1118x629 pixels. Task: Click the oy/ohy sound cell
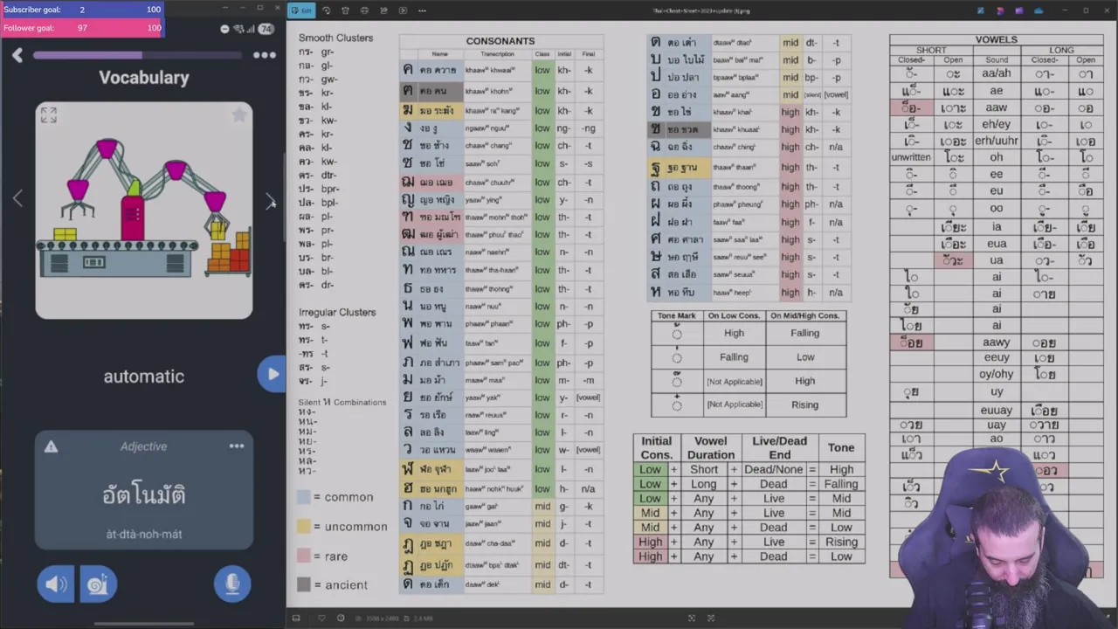[x=997, y=374]
